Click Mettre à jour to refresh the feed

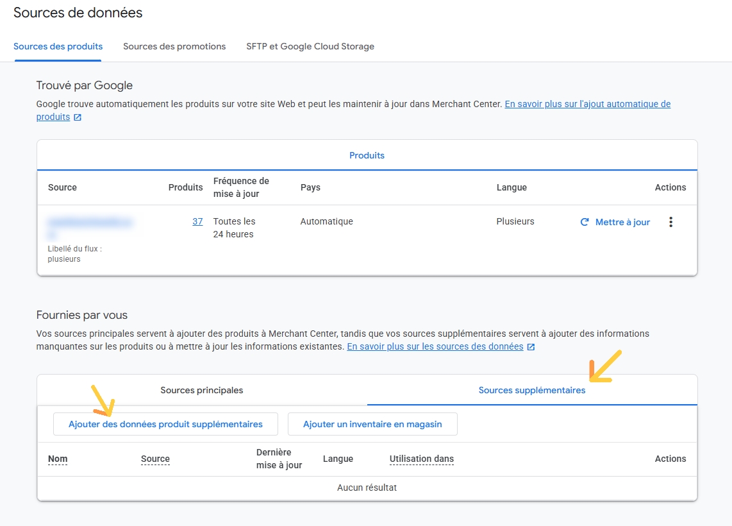[x=622, y=221]
